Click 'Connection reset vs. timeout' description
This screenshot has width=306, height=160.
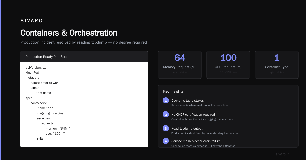[203, 146]
